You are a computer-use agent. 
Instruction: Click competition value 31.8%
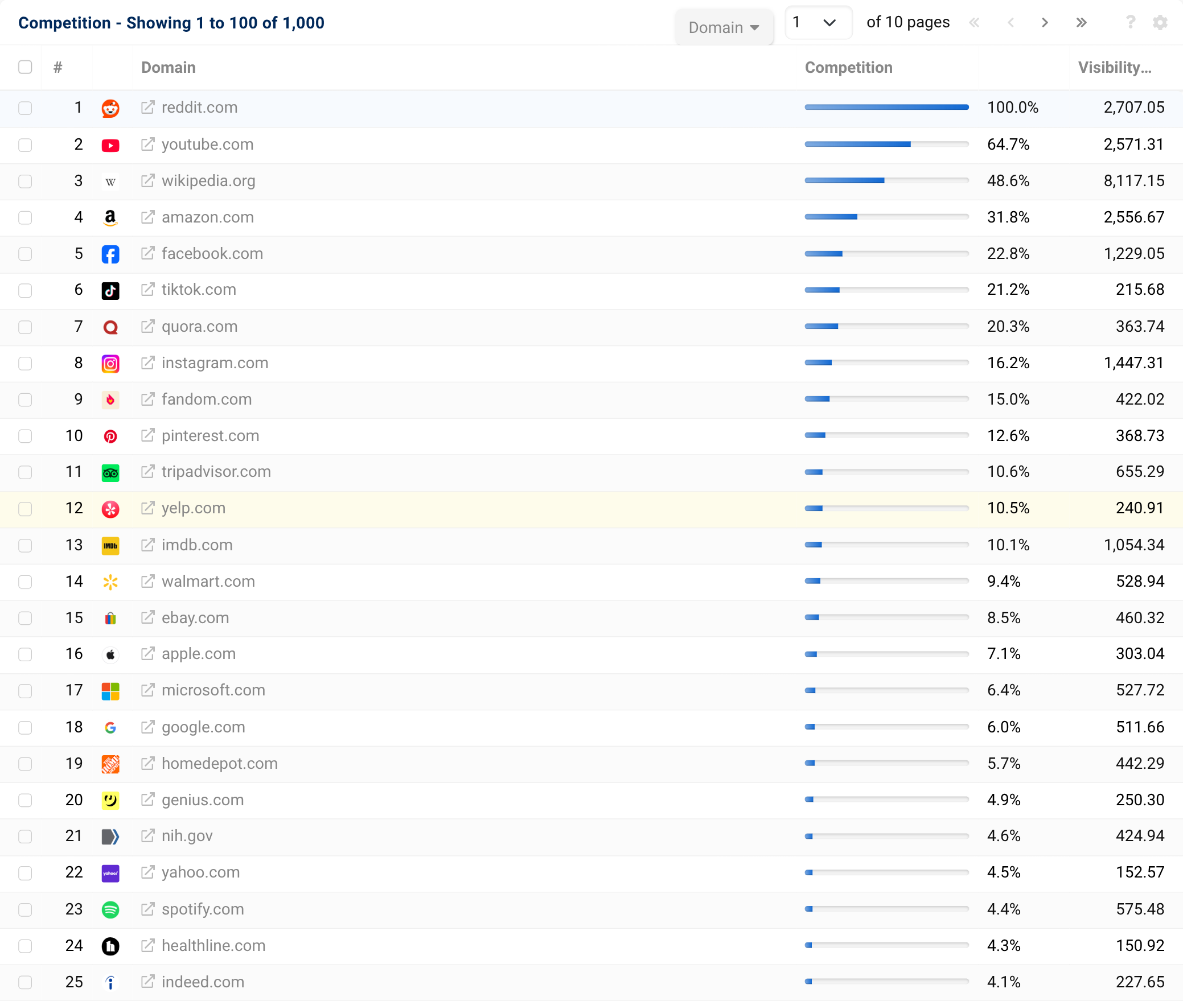[x=1008, y=217]
